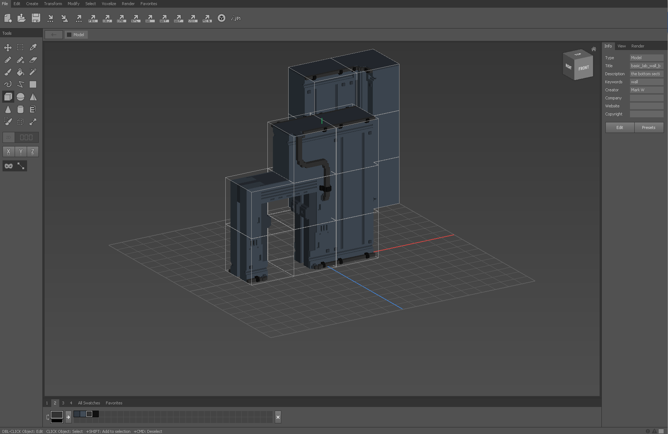668x434 pixels.
Task: Click the FRONT face of view cube
Action: (x=583, y=68)
